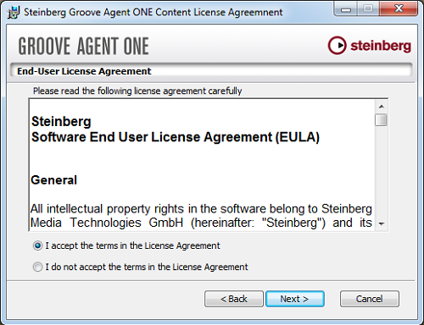Click the steinberg brand name text
424x325 pixels.
[x=381, y=46]
